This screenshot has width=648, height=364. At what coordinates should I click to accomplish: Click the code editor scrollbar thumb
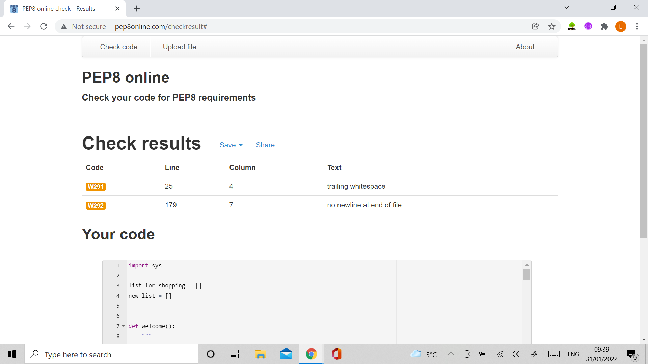pyautogui.click(x=526, y=274)
